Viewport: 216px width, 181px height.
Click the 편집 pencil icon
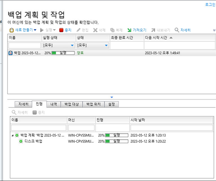pos(79,30)
